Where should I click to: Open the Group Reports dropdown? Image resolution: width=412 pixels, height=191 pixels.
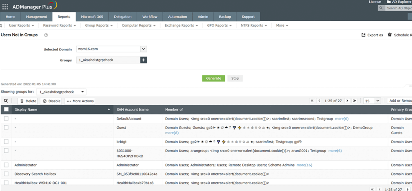(x=99, y=26)
